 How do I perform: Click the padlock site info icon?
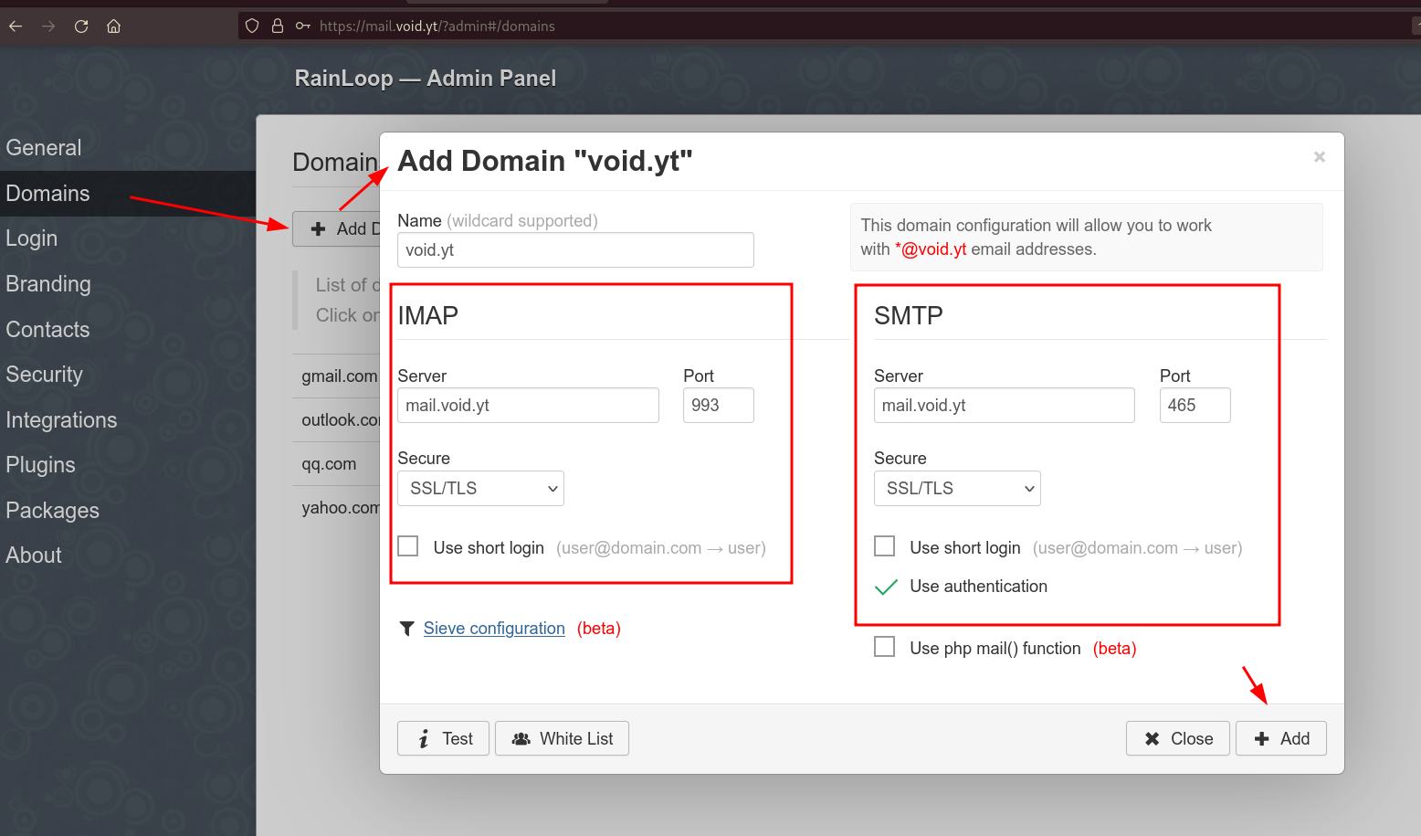point(278,26)
